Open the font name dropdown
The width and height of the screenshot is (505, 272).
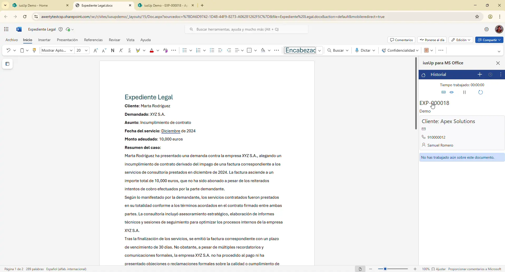71,50
